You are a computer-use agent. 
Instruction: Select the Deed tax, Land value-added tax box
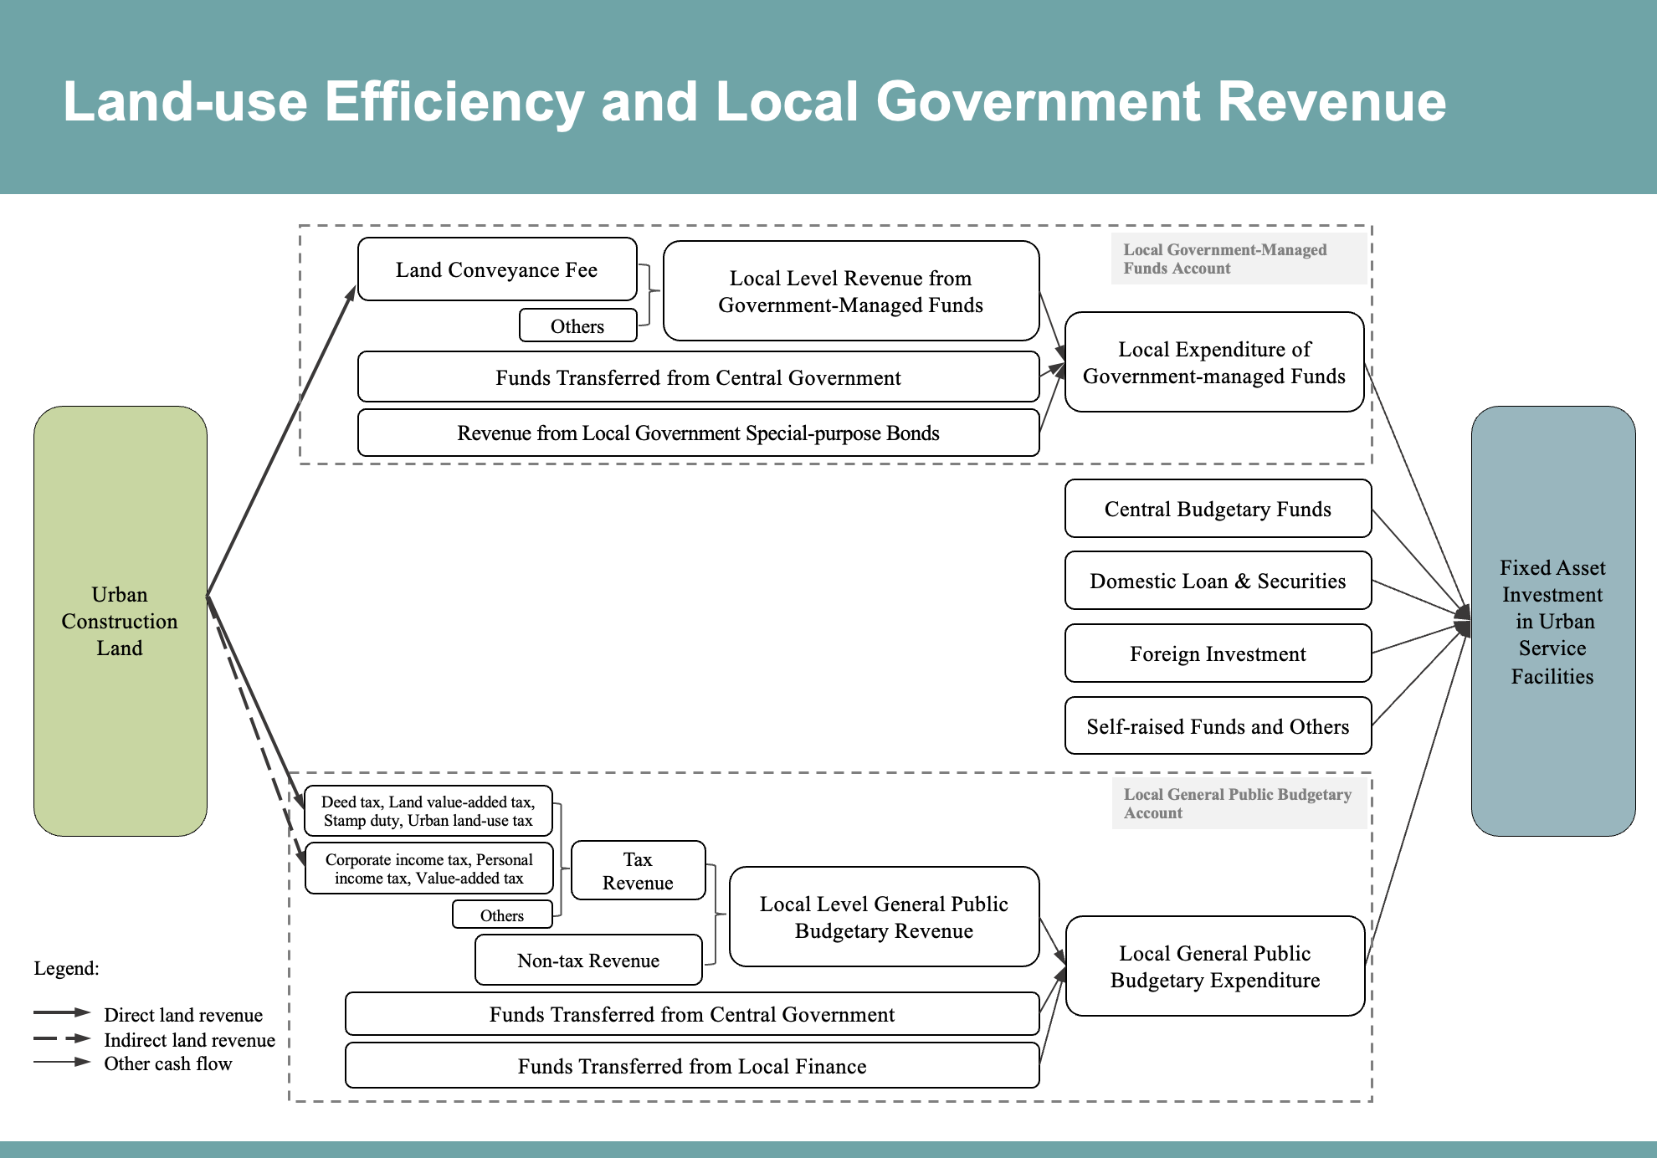tap(428, 811)
